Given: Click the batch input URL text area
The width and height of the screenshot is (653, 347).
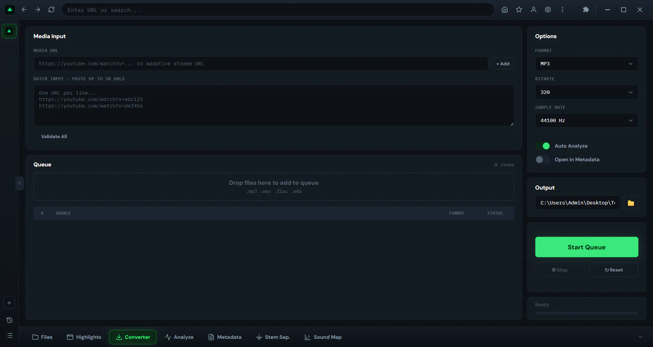Looking at the screenshot, I should pyautogui.click(x=274, y=105).
